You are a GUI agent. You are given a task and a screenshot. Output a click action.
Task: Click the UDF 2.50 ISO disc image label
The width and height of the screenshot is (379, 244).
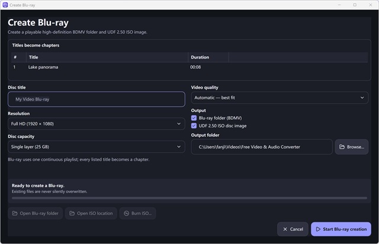click(x=223, y=126)
